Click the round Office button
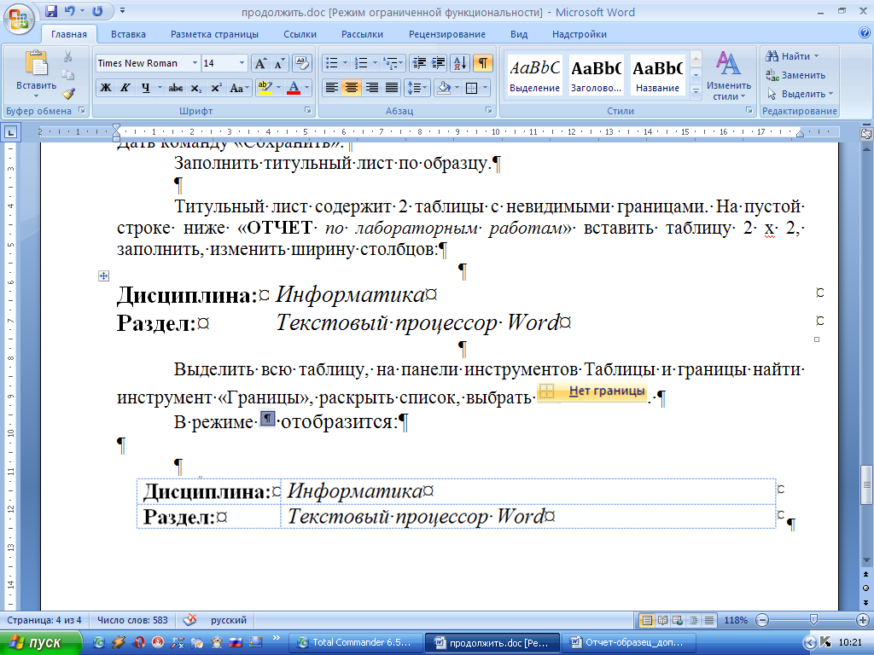Screen dimensions: 874x655 [19, 20]
